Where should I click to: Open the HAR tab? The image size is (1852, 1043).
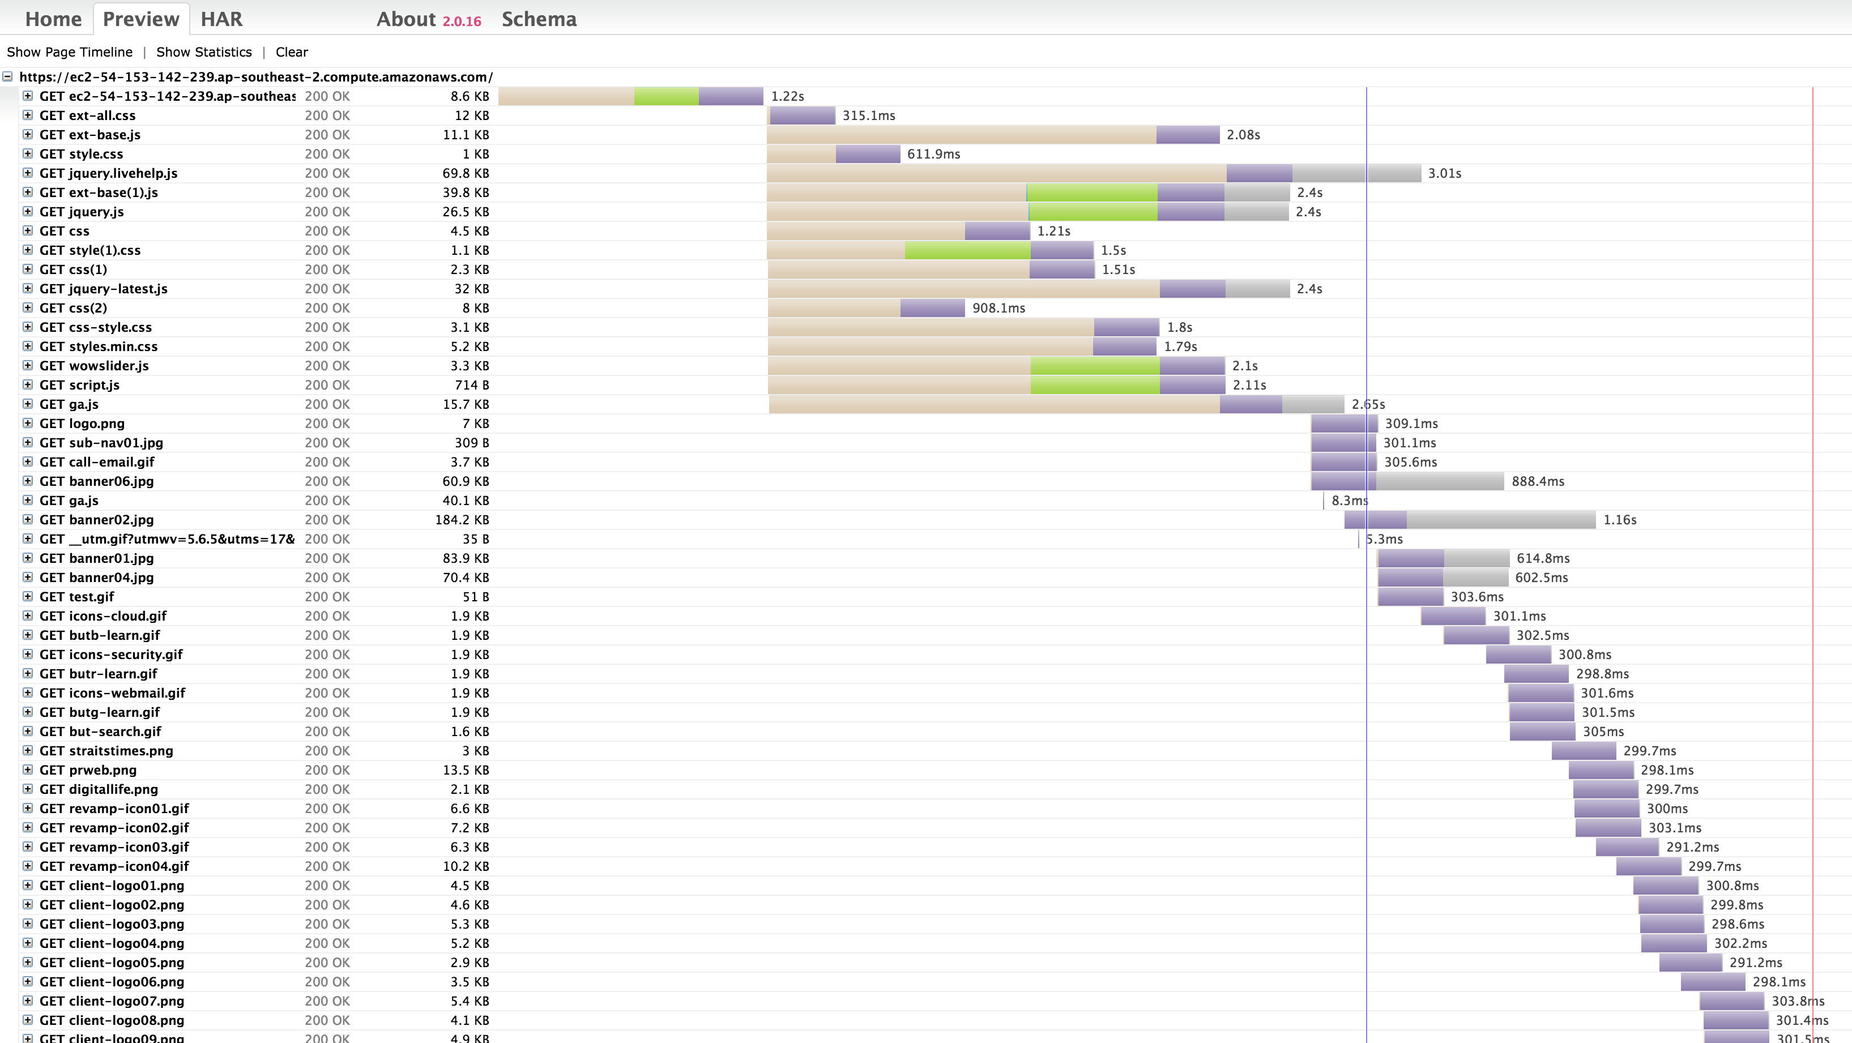point(221,19)
